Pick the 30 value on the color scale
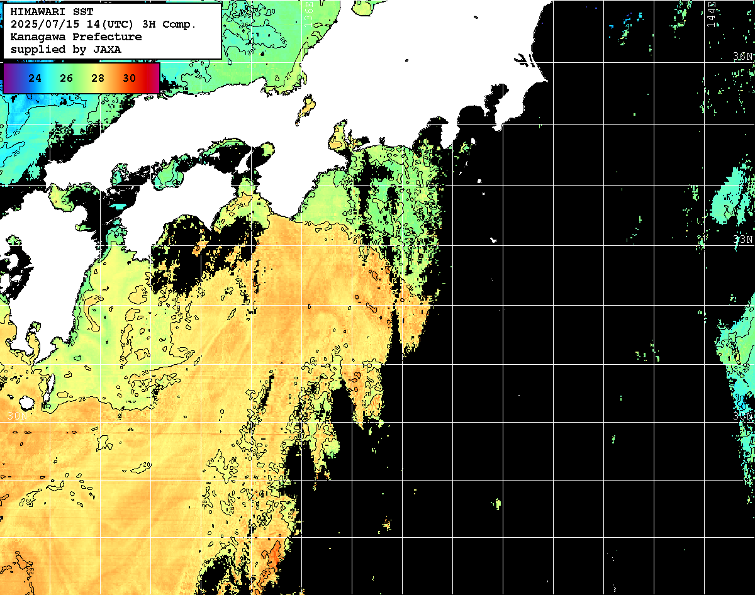Screen dimensions: 755x595 (129, 79)
